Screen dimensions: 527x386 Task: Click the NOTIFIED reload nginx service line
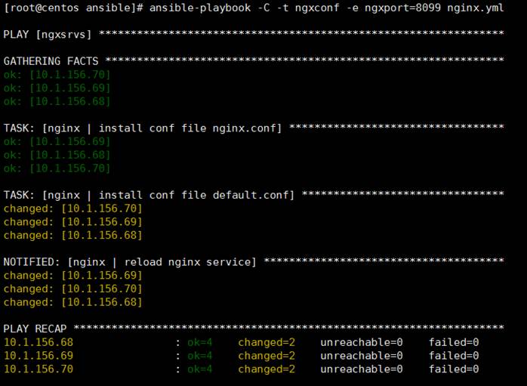pyautogui.click(x=254, y=262)
